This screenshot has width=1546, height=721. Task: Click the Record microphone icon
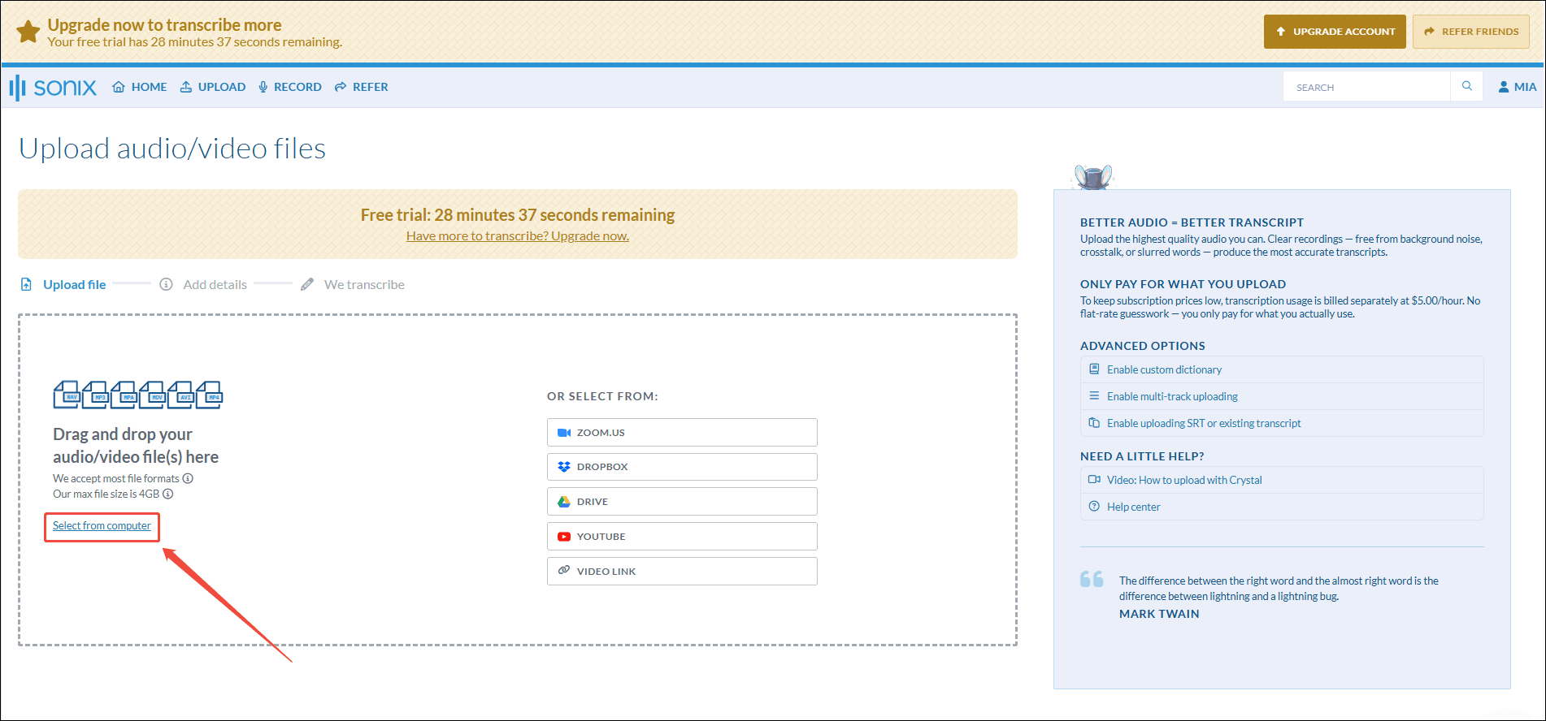pos(263,87)
